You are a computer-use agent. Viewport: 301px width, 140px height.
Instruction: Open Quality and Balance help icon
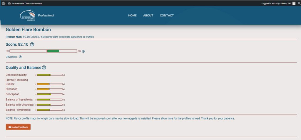44,68
